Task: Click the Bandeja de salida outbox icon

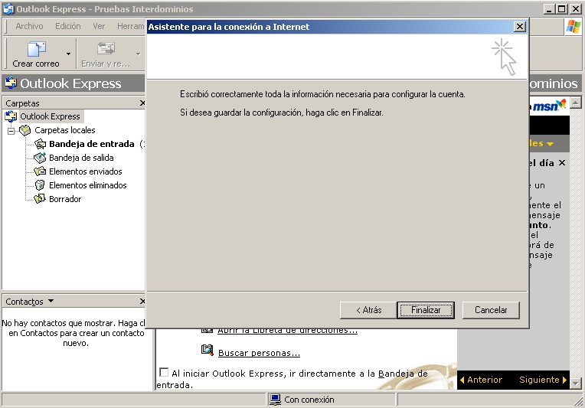Action: tap(40, 158)
